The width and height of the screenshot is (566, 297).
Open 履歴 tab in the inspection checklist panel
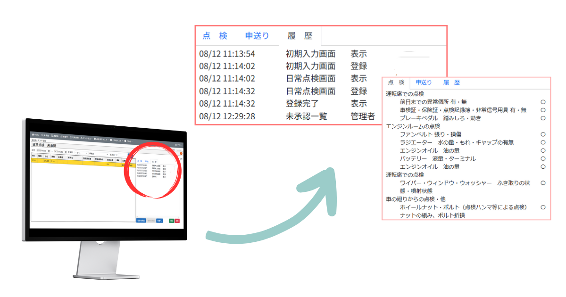click(451, 82)
